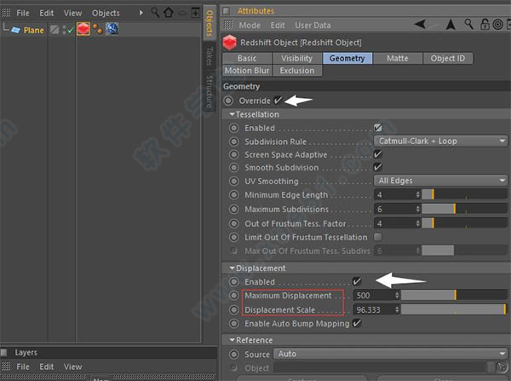Screen dimensions: 511x381
Task: Open the Subdivision Rule dropdown
Action: click(440, 141)
